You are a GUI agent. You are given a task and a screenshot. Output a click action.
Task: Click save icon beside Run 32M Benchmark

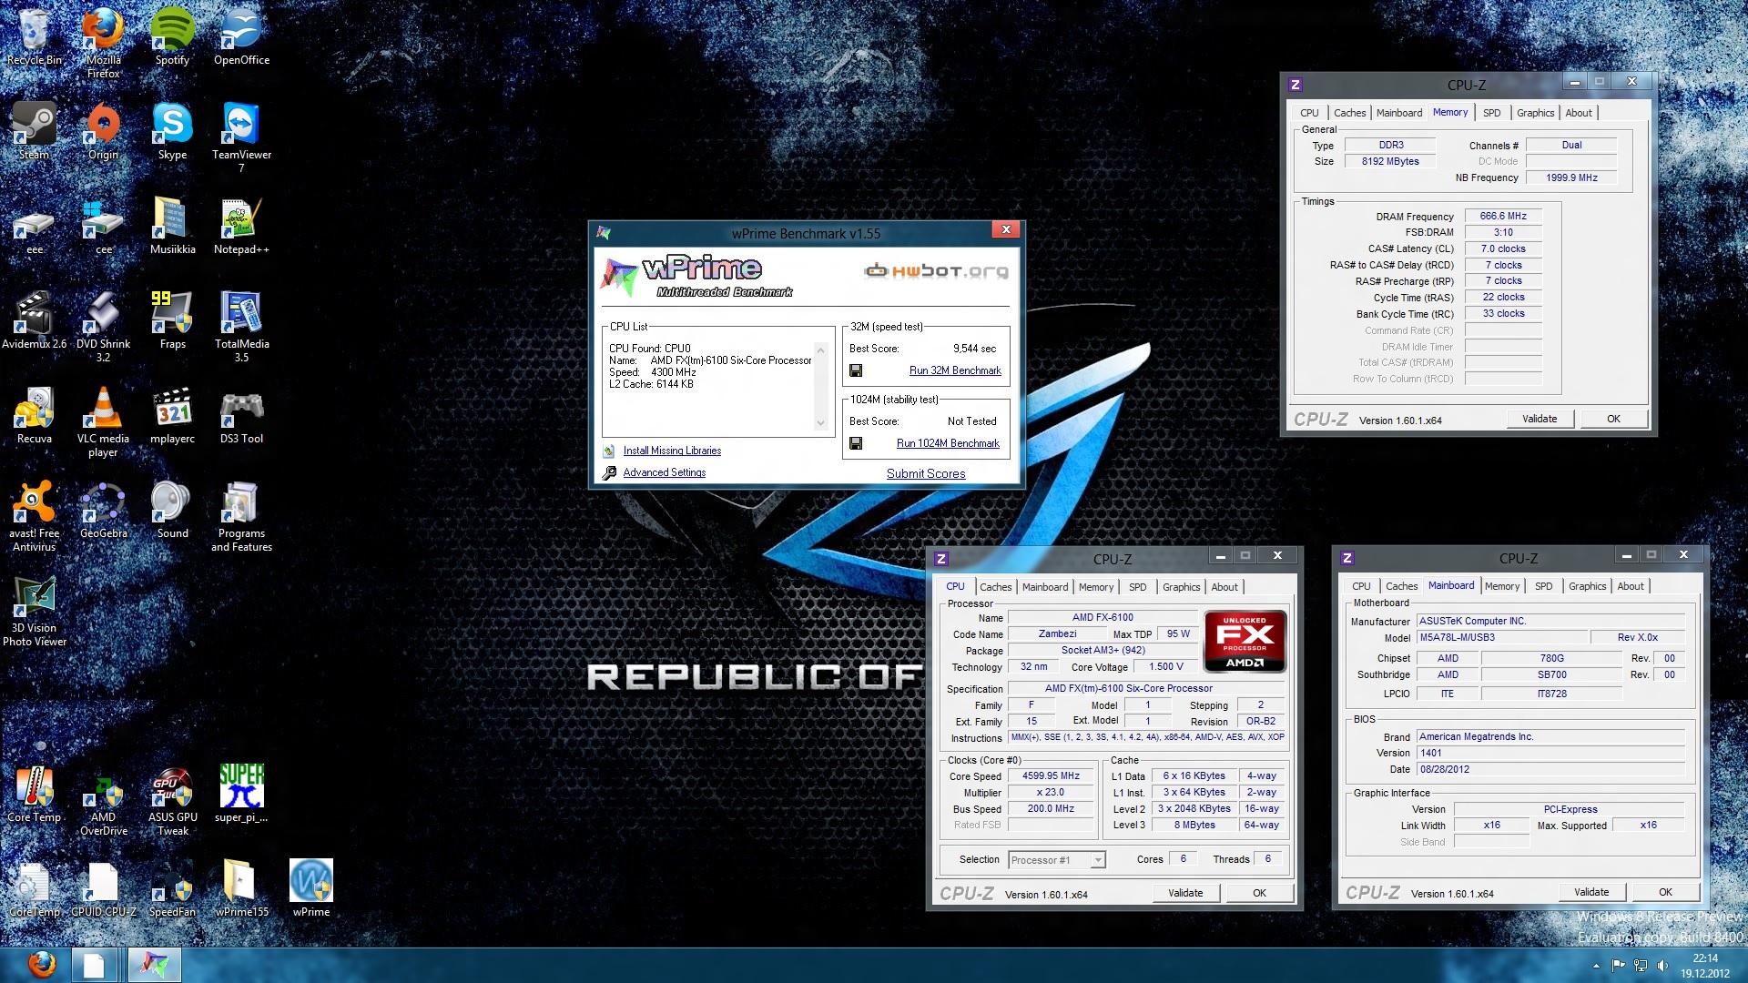[x=856, y=370]
